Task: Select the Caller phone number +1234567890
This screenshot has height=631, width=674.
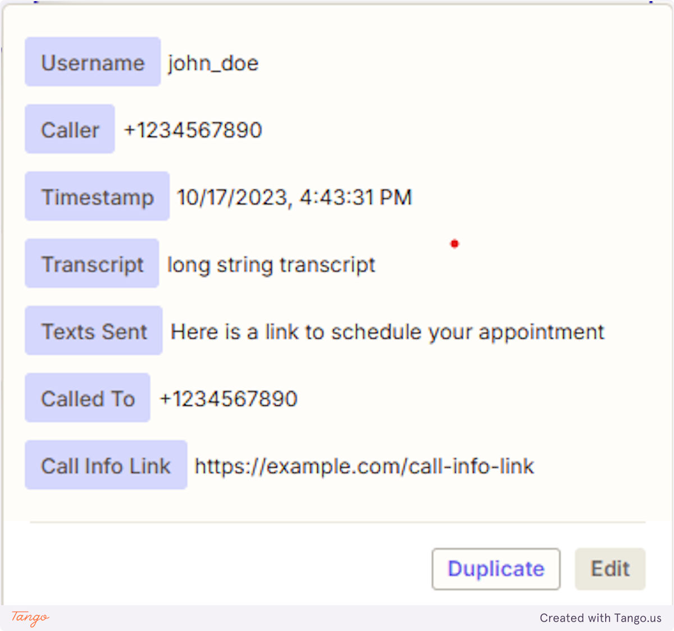Action: tap(192, 129)
